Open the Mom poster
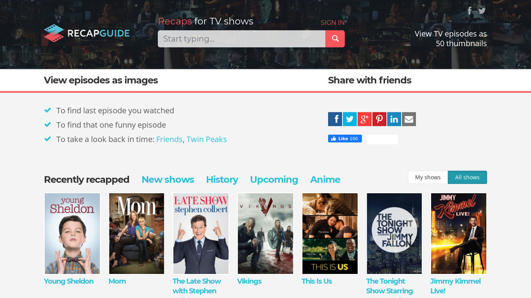The height and width of the screenshot is (298, 531). [x=137, y=234]
